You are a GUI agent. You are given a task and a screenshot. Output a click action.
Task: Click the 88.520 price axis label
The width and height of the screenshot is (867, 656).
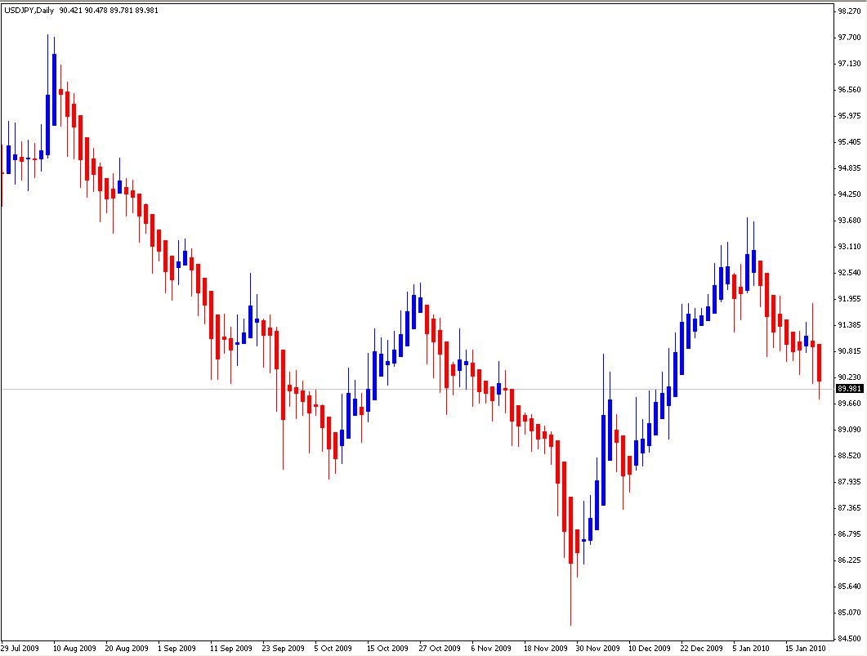[849, 455]
